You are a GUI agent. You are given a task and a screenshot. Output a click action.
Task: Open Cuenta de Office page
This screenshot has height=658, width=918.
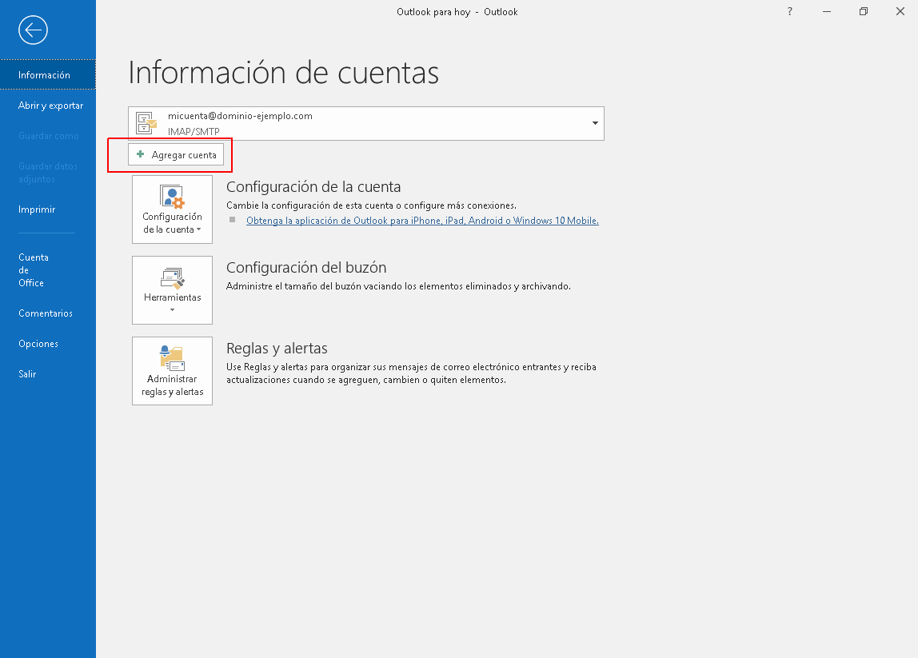coord(34,270)
